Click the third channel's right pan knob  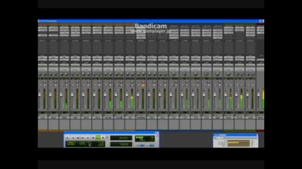pos(67,74)
